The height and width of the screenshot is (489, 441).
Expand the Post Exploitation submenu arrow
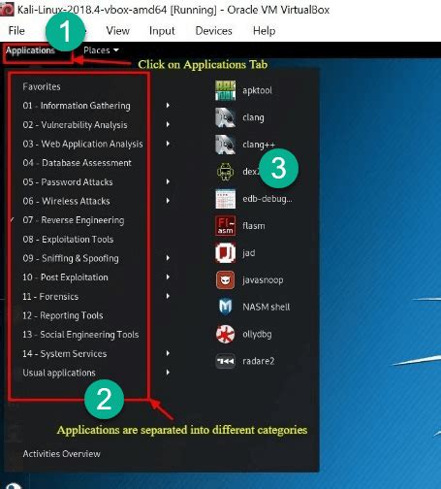point(168,277)
